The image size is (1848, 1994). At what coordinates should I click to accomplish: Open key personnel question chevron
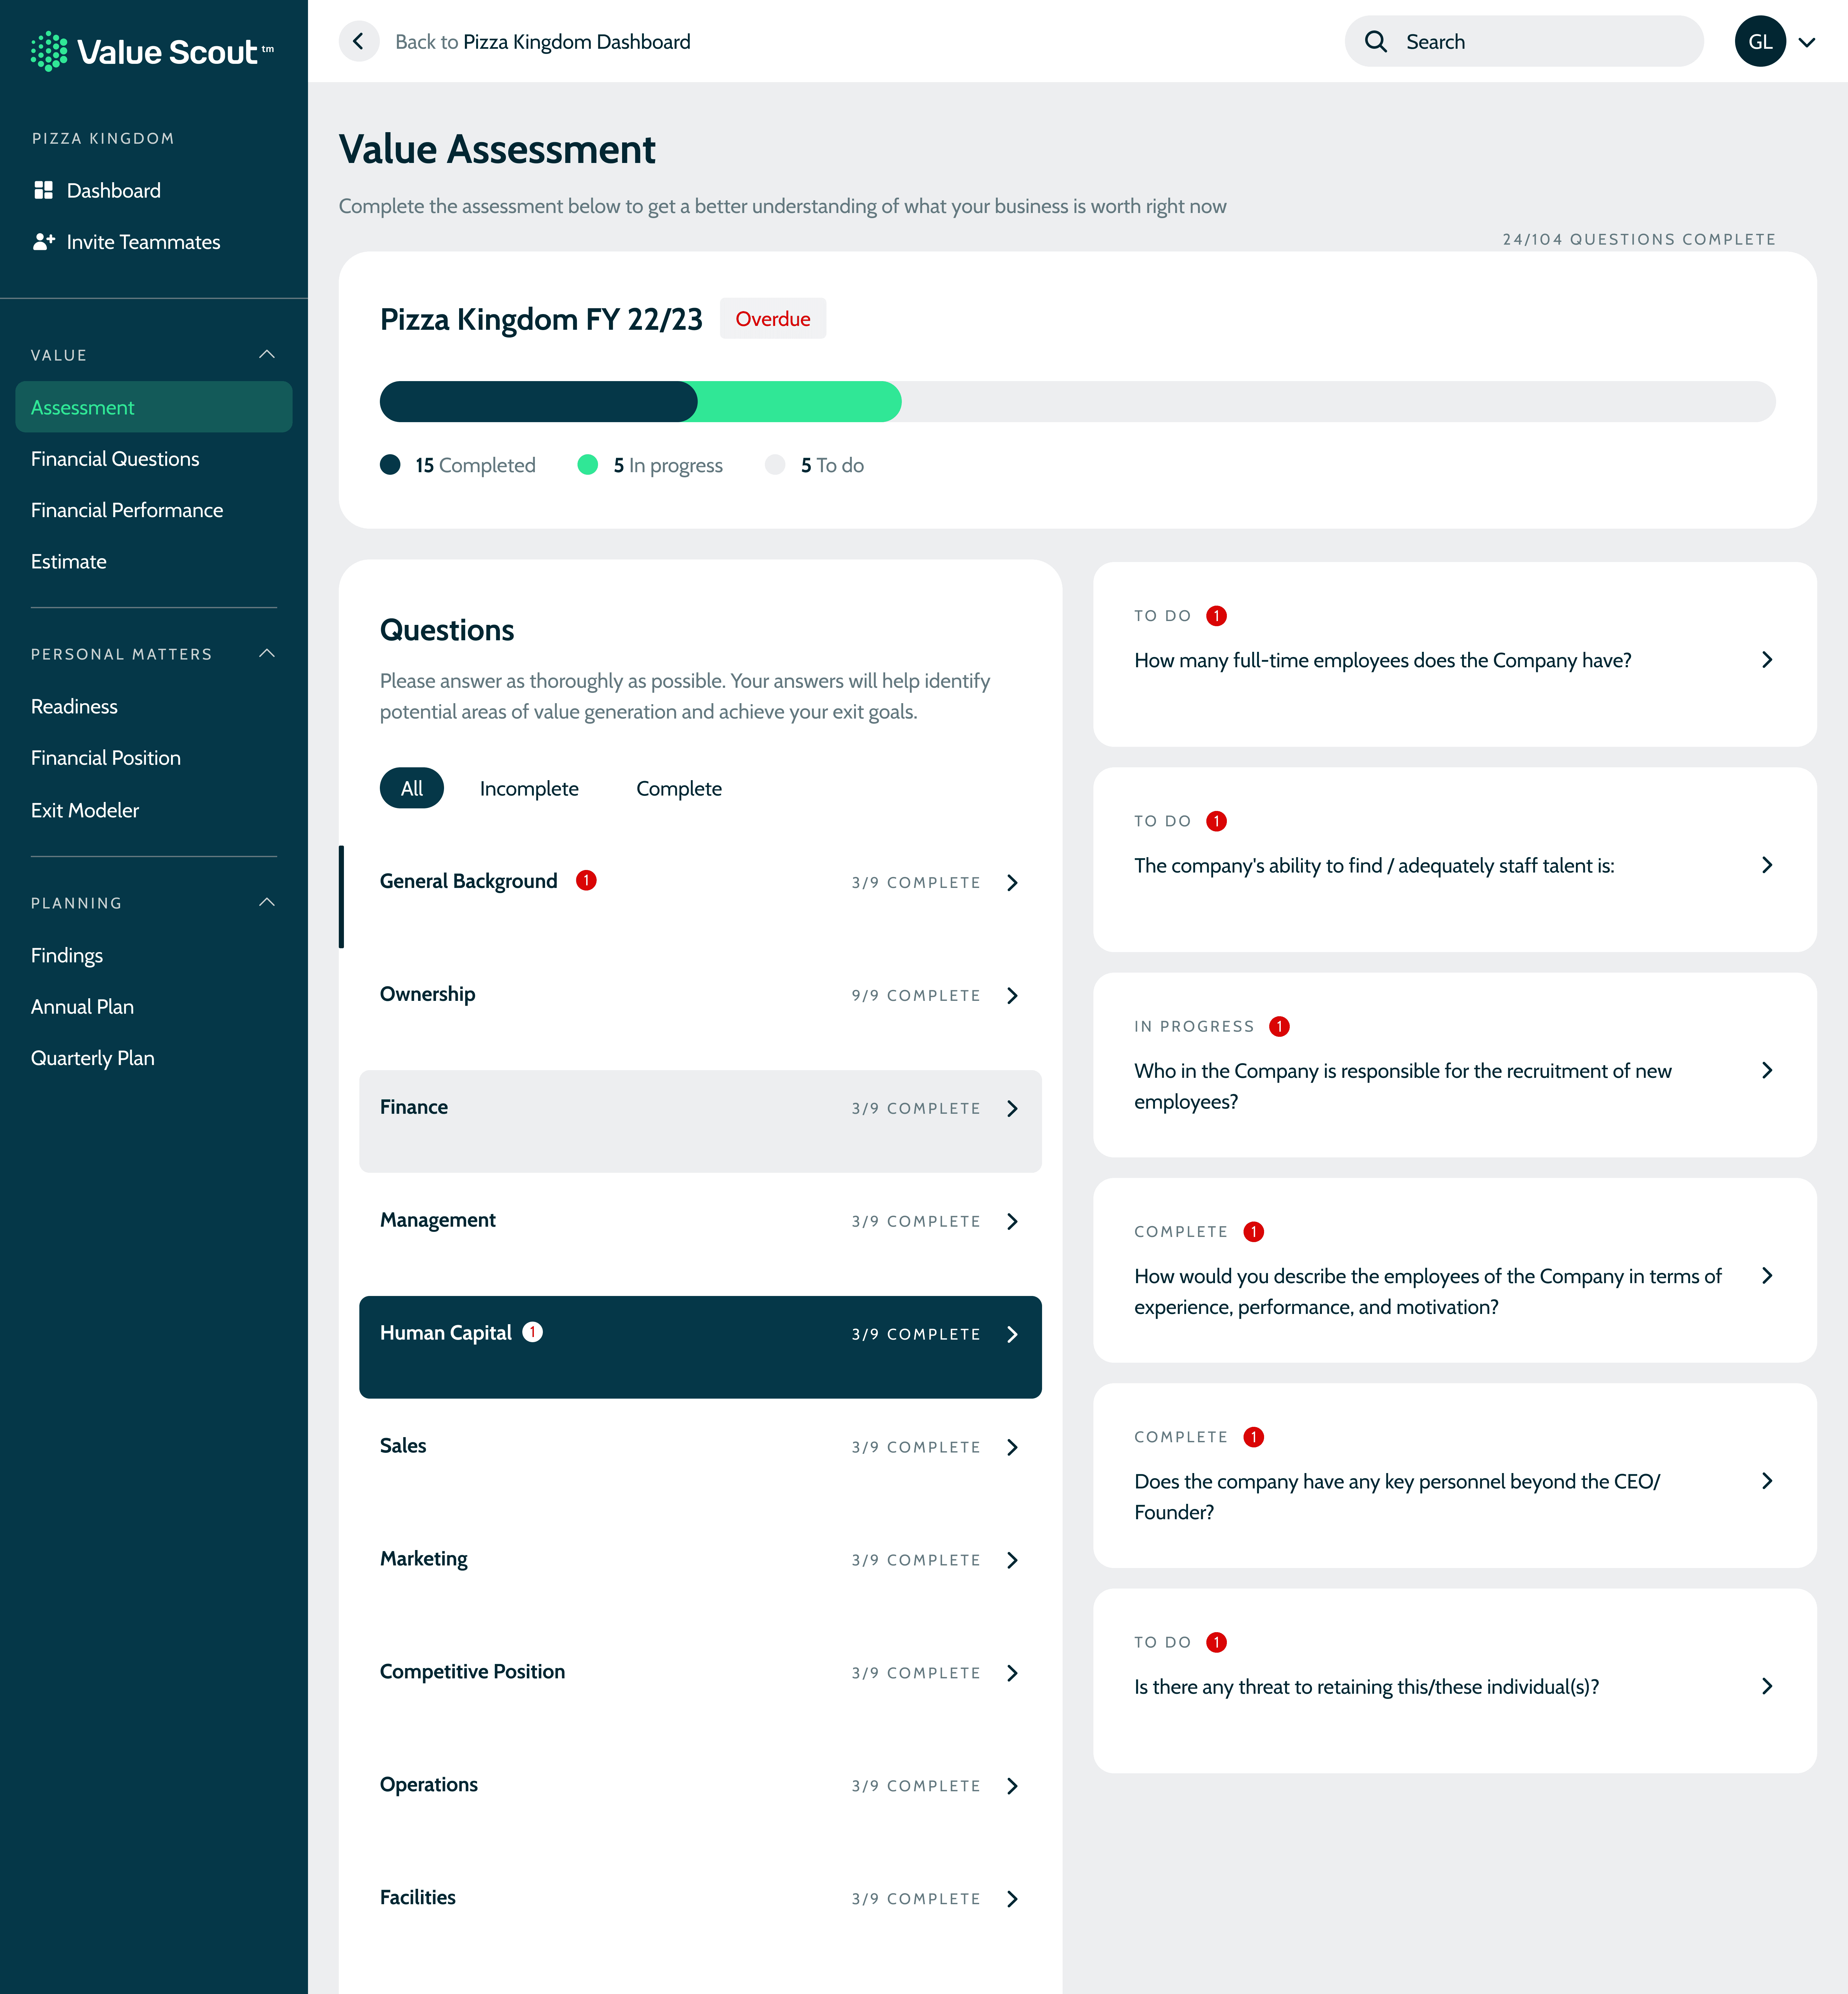(1767, 1481)
